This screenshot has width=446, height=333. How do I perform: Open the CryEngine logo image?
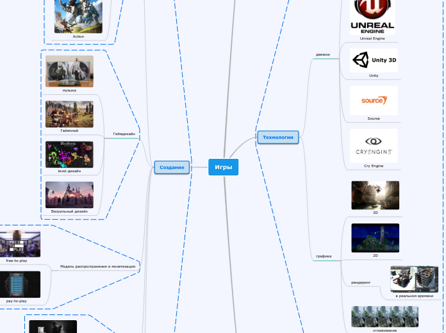tap(374, 145)
